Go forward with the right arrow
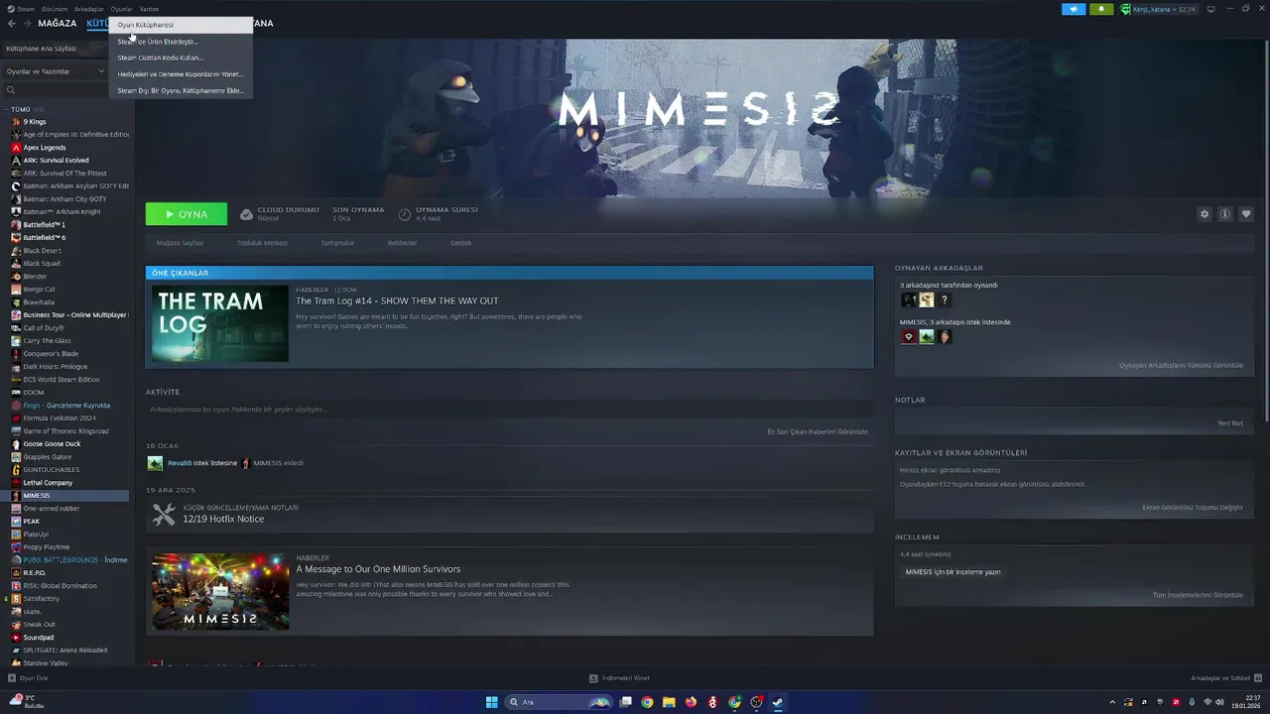1270x714 pixels. tap(27, 23)
